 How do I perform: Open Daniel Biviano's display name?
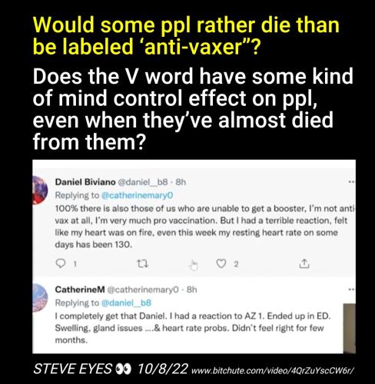pyautogui.click(x=85, y=182)
